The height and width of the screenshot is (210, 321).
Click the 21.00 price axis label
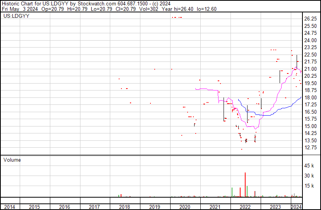(311, 69)
